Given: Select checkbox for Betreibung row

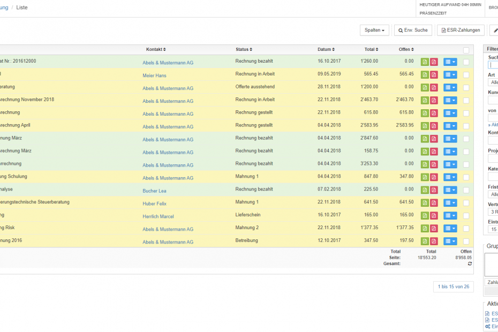Looking at the screenshot, I should pos(466,242).
